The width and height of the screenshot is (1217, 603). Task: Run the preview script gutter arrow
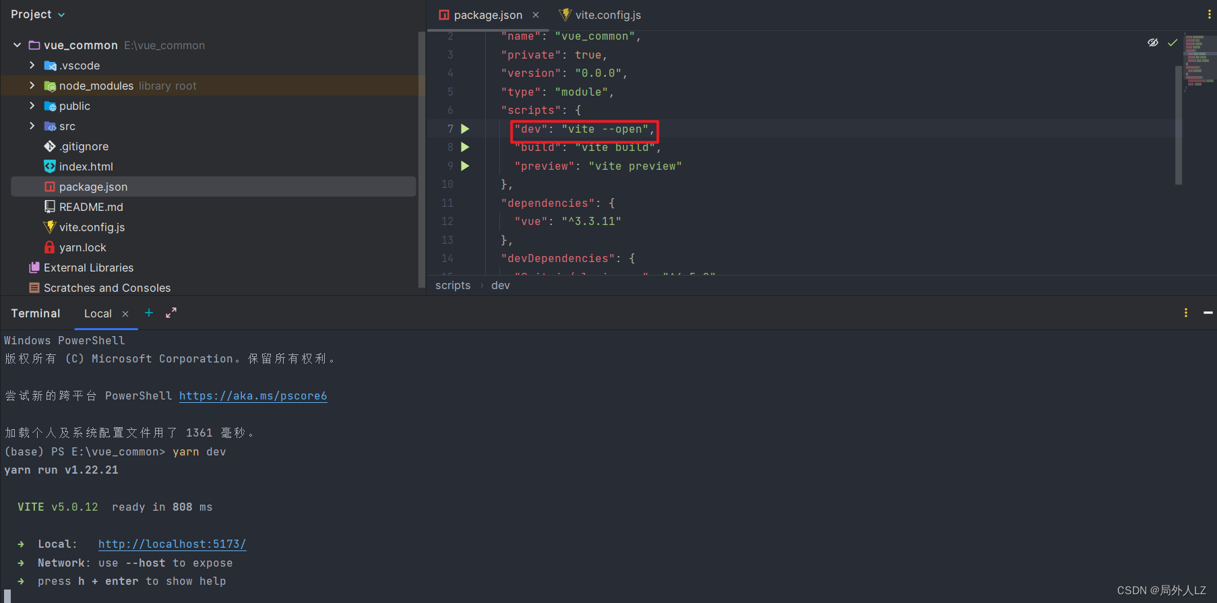pos(465,166)
